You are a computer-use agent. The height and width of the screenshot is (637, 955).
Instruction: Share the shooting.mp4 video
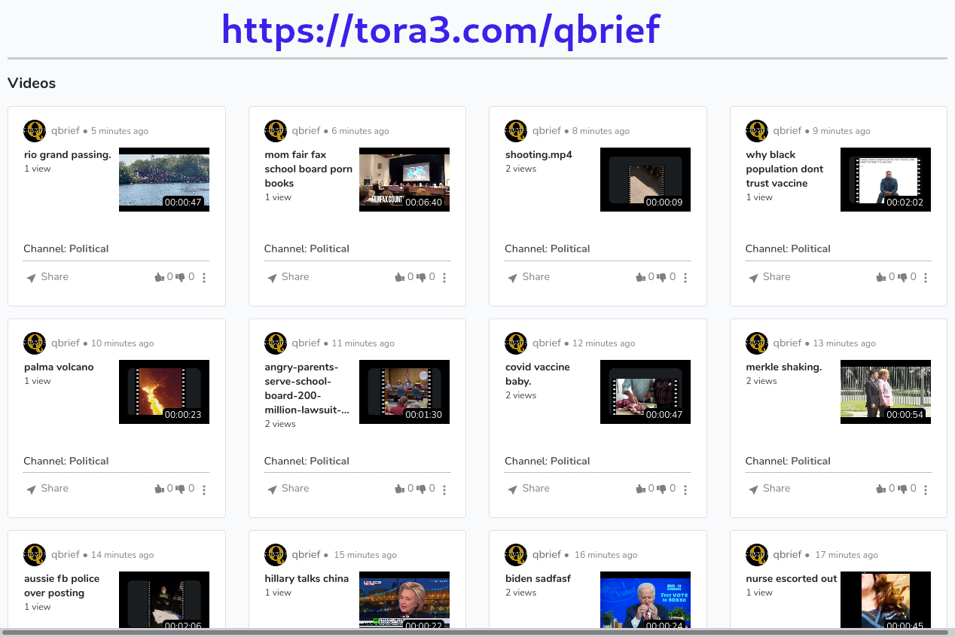(528, 277)
